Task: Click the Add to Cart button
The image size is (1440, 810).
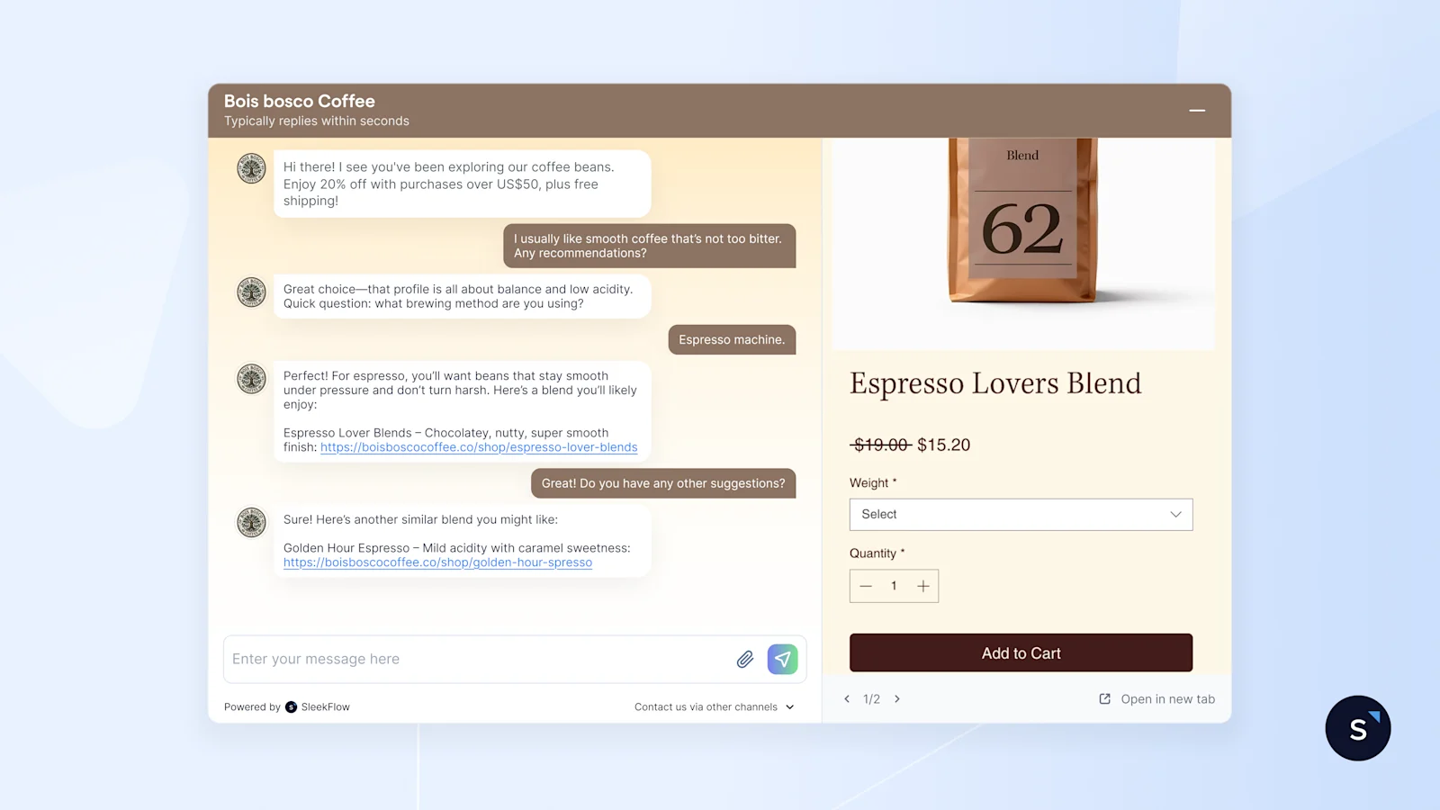Action: (x=1021, y=652)
